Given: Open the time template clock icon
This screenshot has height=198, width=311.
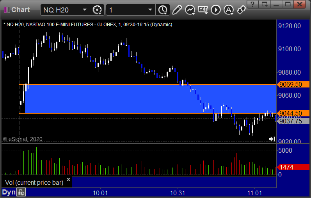Looking at the screenshot, I should click(163, 10).
